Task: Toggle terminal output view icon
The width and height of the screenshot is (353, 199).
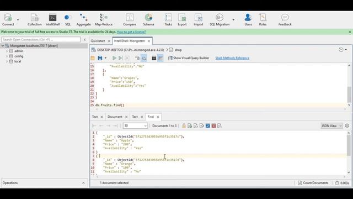Action: tap(154, 58)
